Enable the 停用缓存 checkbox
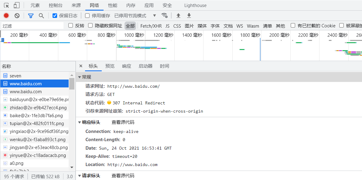Image resolution: width=362 pixels, height=180 pixels. (x=87, y=15)
